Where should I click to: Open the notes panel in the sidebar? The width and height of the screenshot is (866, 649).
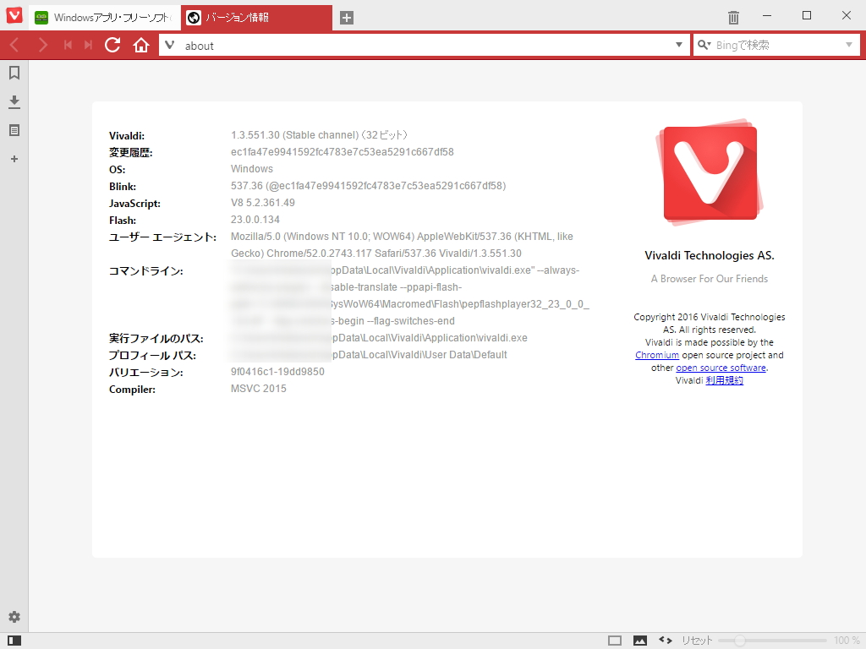(x=14, y=130)
